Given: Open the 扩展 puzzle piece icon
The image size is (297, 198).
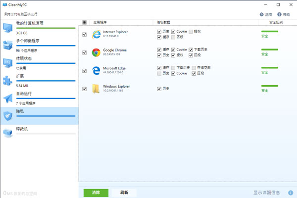Looking at the screenshot, I should coord(8,81).
